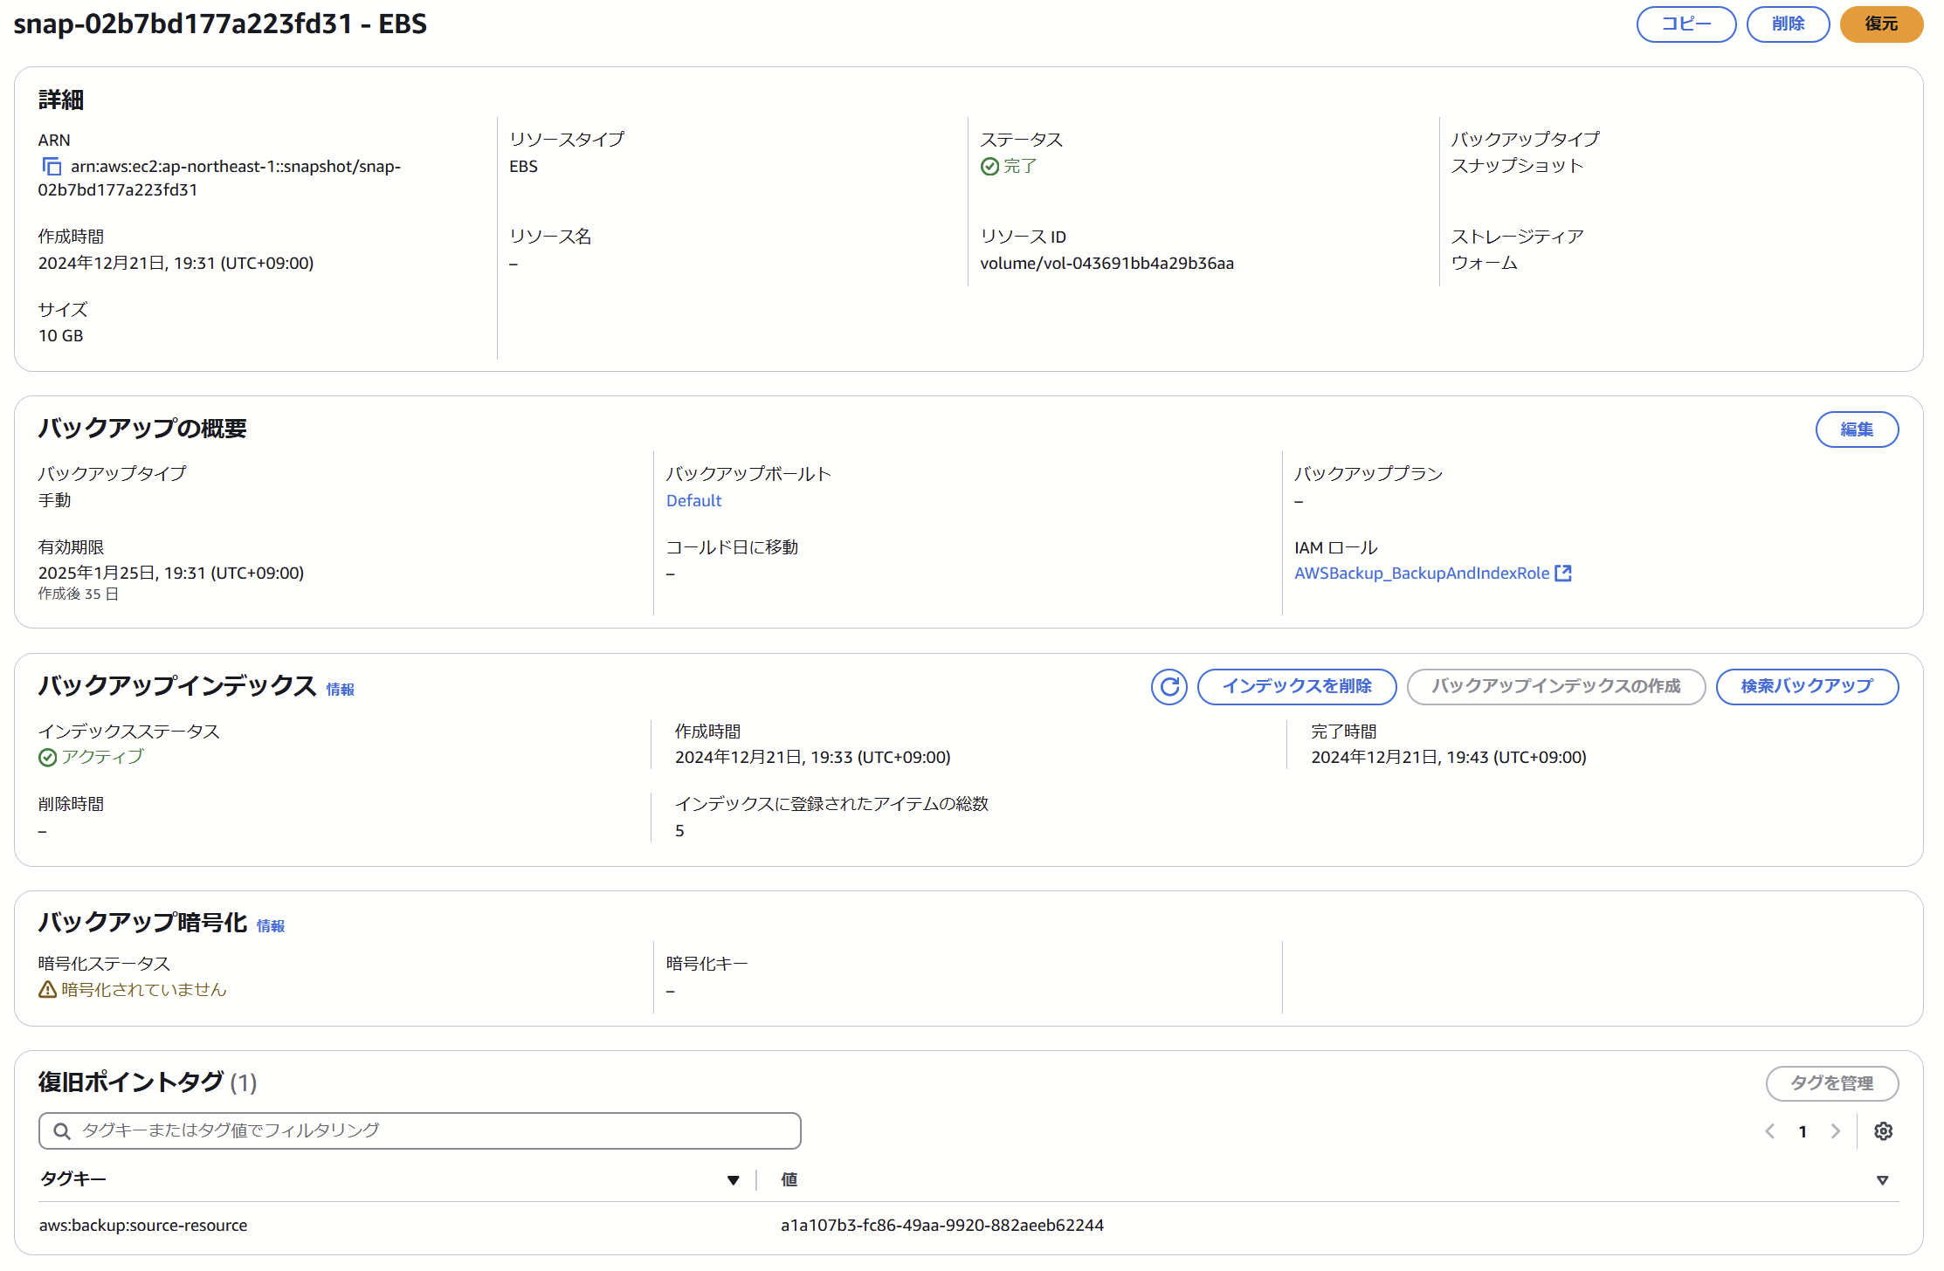Click the 復元 restore button

(1880, 24)
